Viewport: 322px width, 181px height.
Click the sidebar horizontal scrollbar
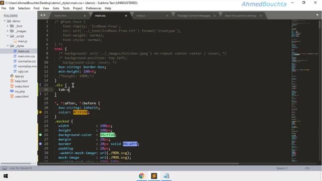pyautogui.click(x=16, y=163)
